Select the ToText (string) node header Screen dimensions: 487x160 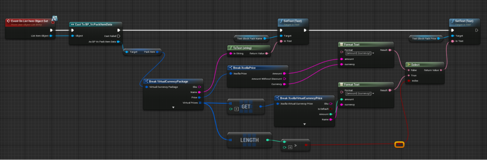point(247,48)
